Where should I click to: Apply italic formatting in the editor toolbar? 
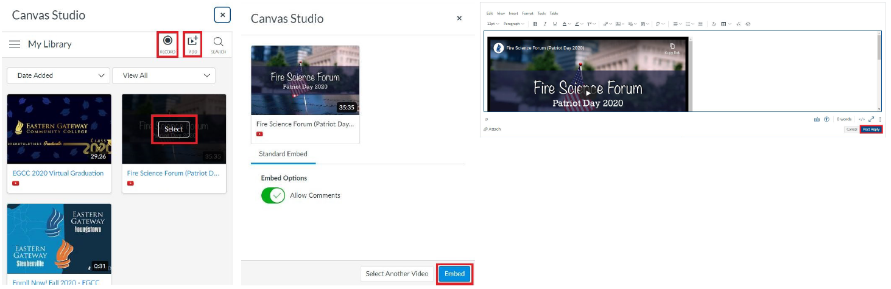click(x=545, y=24)
